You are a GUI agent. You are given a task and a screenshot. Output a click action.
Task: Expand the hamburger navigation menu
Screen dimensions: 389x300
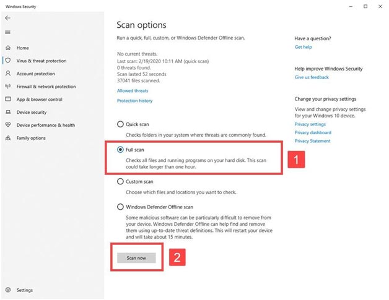[x=7, y=32]
